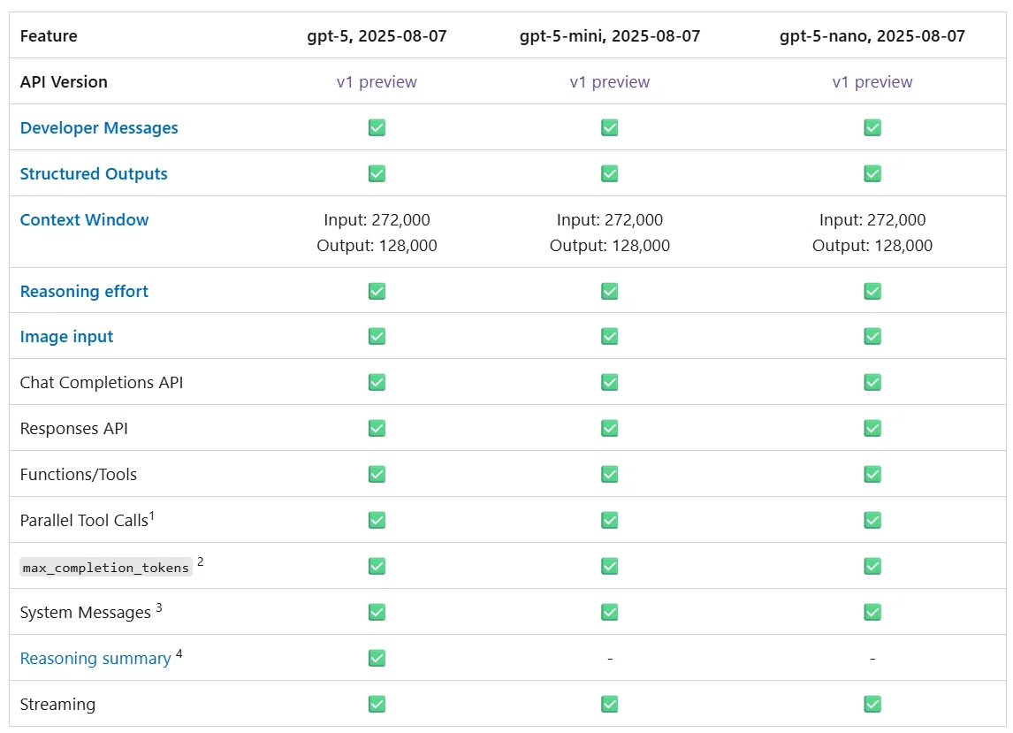
Task: Click gpt-5 checkmark in System Messages row
Action: 377,612
